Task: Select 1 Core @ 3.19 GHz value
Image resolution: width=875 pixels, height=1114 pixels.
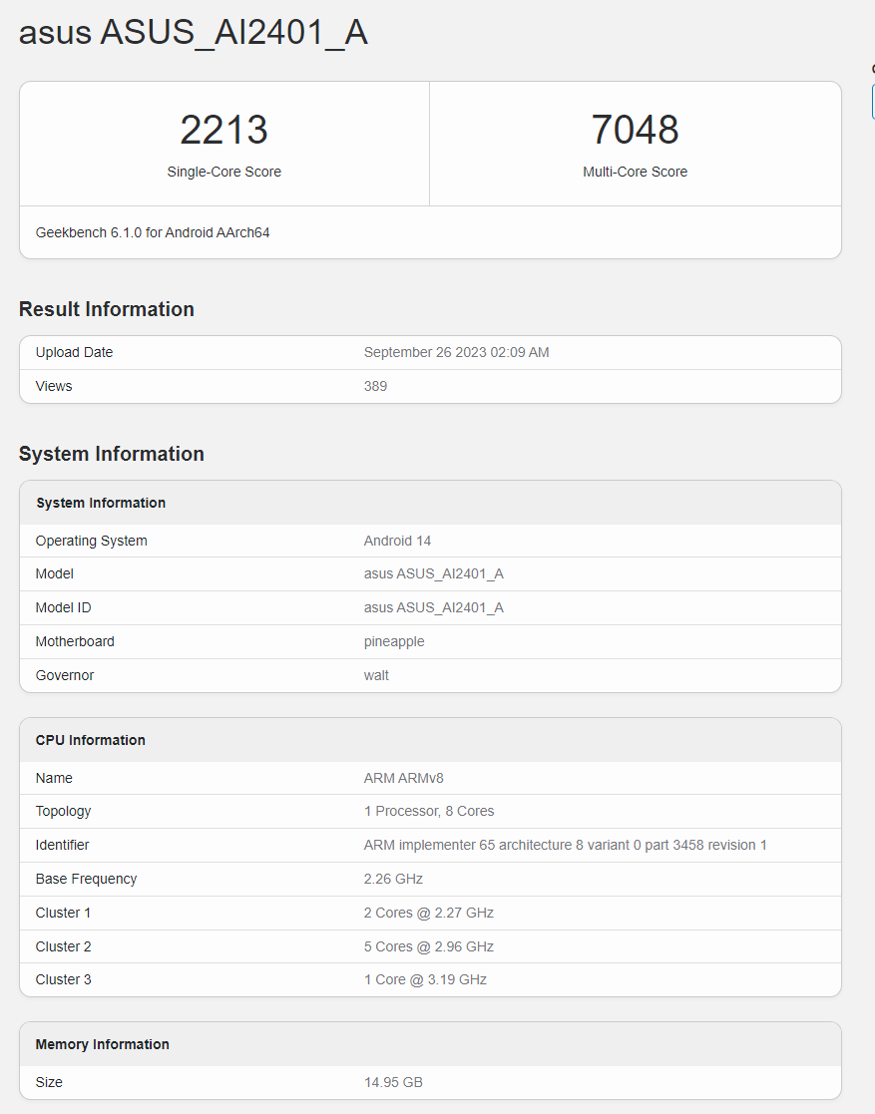Action: click(x=425, y=979)
